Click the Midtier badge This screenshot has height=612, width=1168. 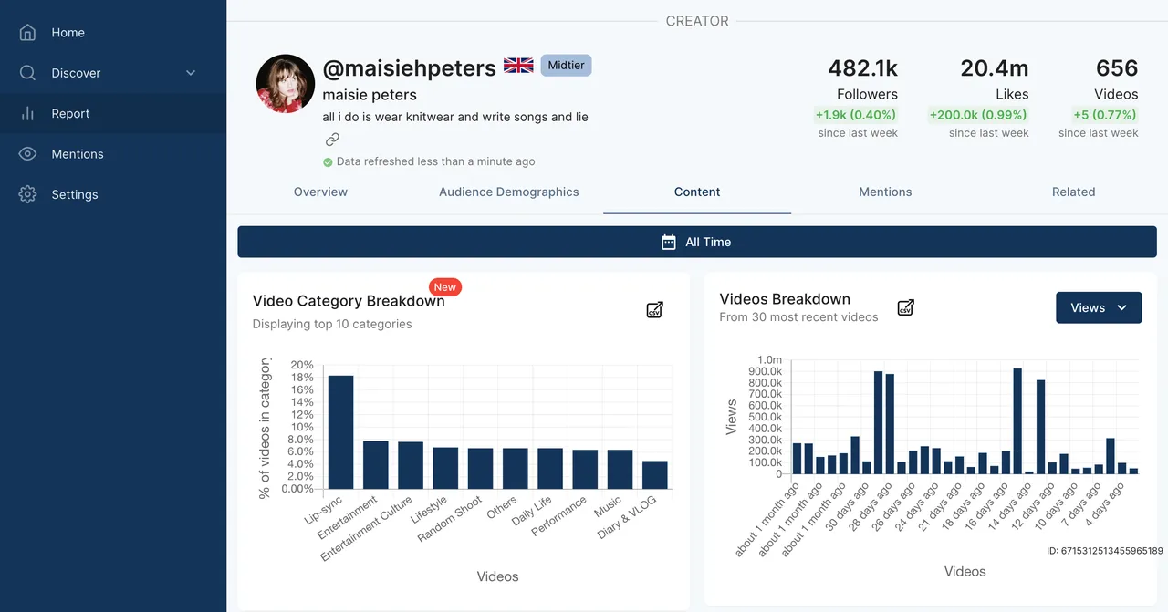[x=566, y=66]
